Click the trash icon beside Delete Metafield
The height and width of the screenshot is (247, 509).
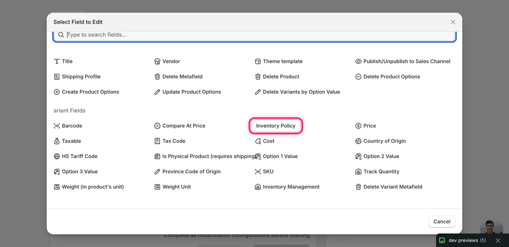157,77
